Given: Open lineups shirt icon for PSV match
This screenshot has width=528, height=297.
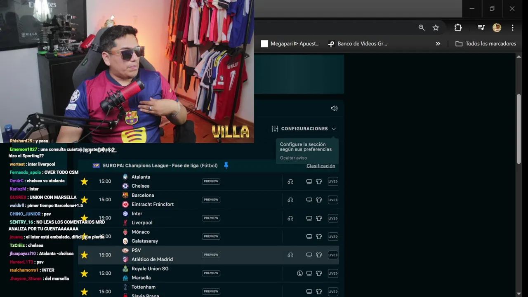Looking at the screenshot, I should (319, 255).
